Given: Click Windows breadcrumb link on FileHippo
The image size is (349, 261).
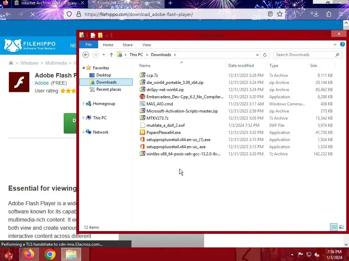Looking at the screenshot, I should pyautogui.click(x=29, y=63).
